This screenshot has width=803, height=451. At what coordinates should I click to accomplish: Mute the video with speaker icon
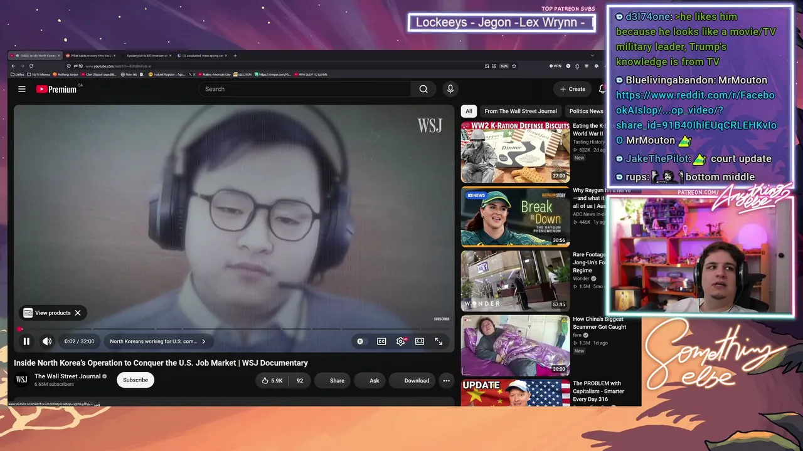(x=47, y=341)
